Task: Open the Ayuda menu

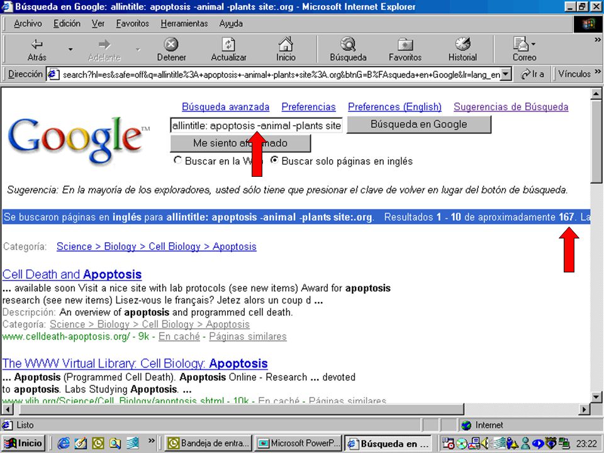Action: coord(231,23)
